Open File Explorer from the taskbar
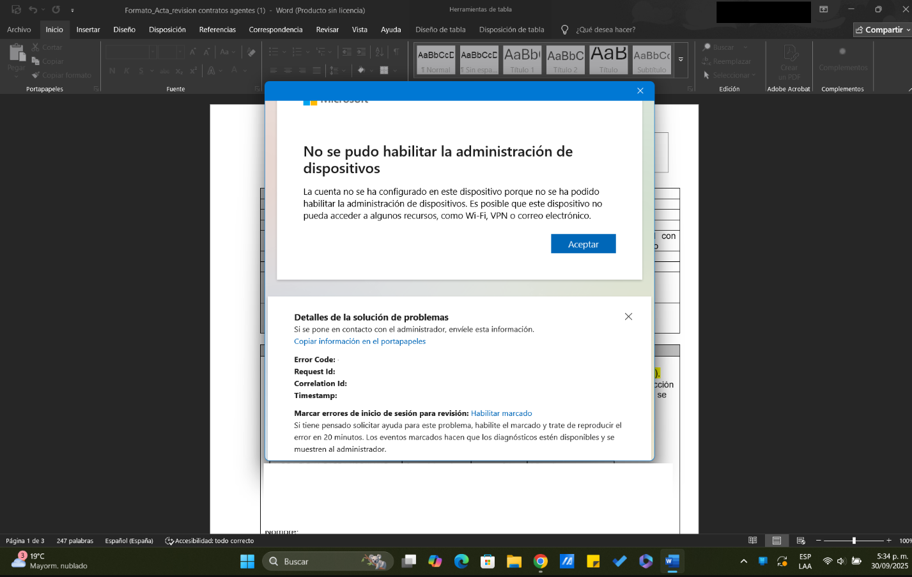 pyautogui.click(x=514, y=561)
